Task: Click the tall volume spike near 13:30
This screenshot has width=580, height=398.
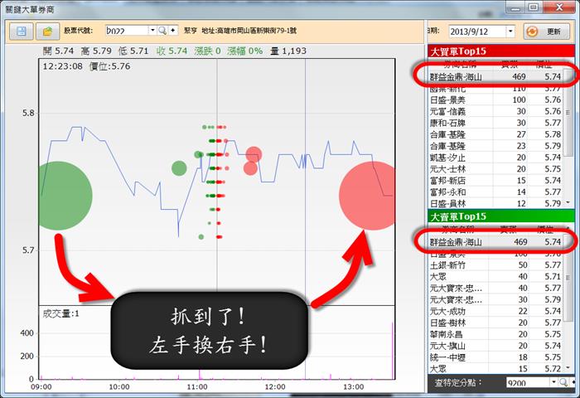Action: (x=393, y=351)
